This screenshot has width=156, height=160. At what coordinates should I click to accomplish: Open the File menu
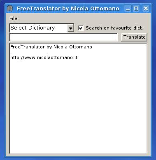(13, 18)
